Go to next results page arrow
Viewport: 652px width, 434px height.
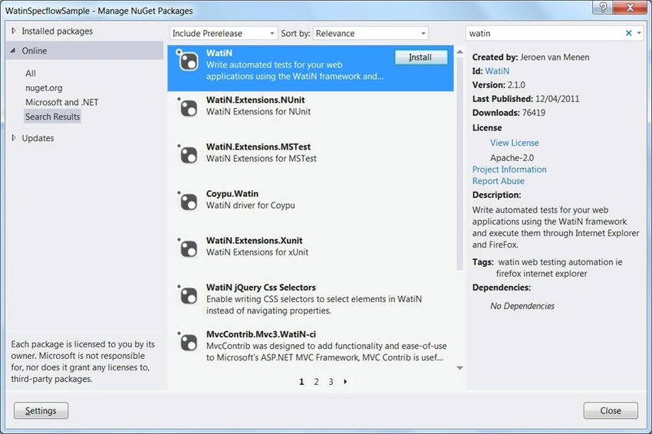(x=345, y=382)
